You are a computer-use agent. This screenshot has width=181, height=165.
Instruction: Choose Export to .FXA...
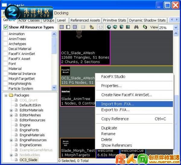(x=134, y=110)
